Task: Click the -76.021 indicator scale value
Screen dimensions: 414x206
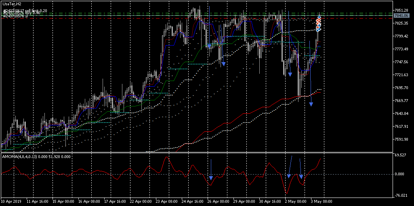Action: tap(401, 195)
